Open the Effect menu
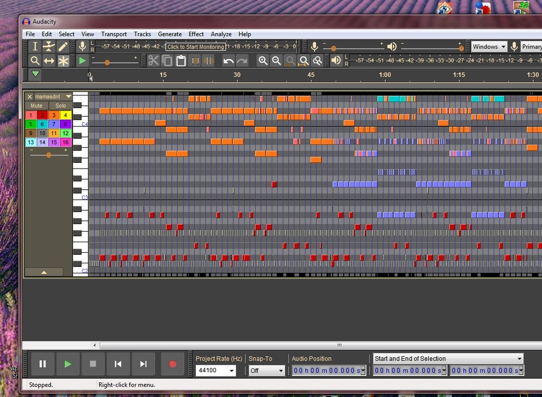The height and width of the screenshot is (397, 542). (x=196, y=34)
